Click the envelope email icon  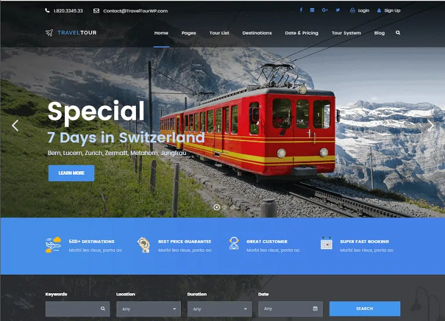[x=97, y=11]
